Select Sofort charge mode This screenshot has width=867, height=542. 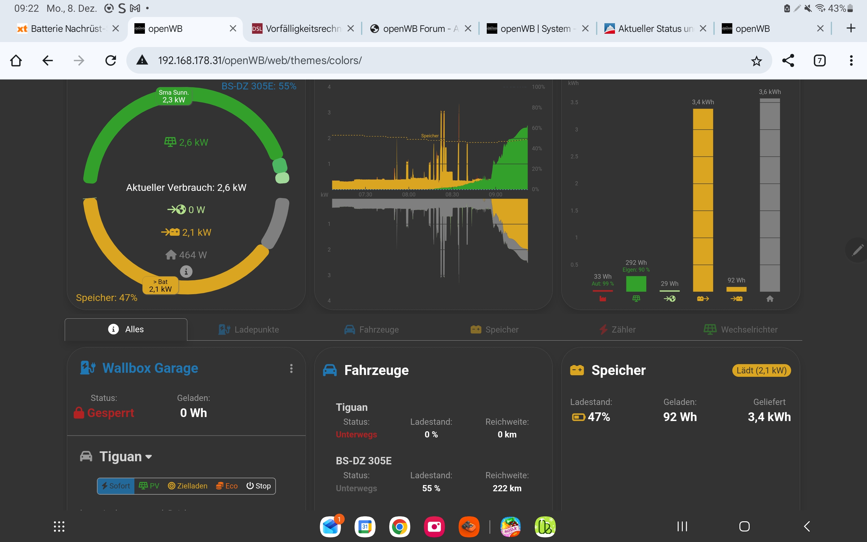point(116,486)
